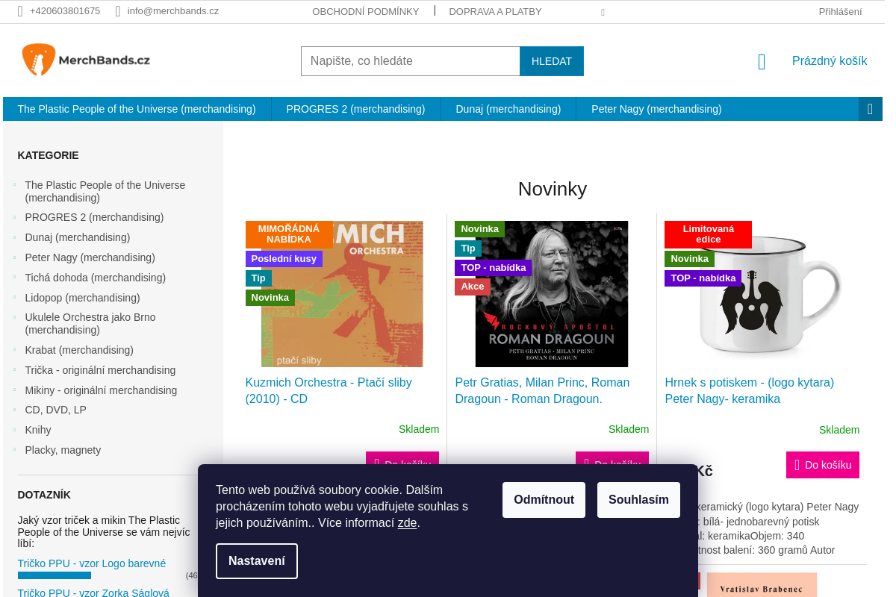Add Roman Dragoun album to cart
The image size is (896, 597).
[612, 457]
